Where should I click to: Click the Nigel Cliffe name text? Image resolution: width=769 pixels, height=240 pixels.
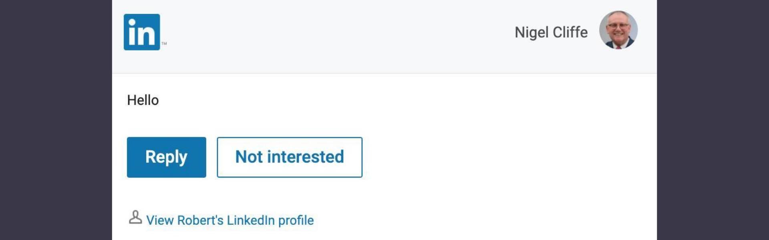(x=551, y=32)
